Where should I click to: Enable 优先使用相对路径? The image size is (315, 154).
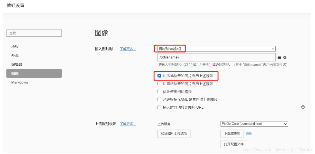(159, 91)
